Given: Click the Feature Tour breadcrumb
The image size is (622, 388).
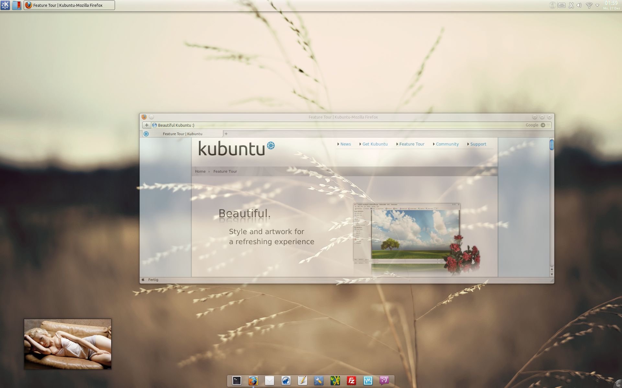Looking at the screenshot, I should coord(225,171).
